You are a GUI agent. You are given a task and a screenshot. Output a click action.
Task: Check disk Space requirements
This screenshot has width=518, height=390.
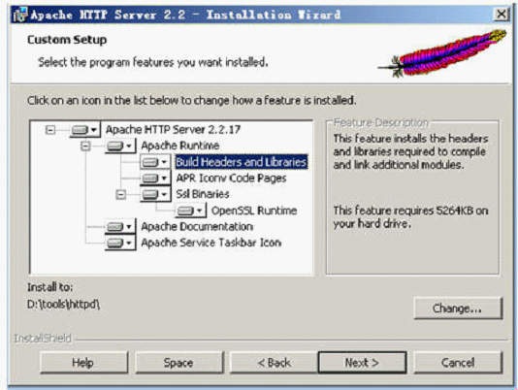[x=178, y=363]
